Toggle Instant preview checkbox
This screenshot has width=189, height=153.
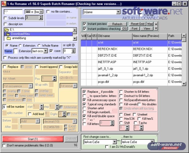[84, 24]
